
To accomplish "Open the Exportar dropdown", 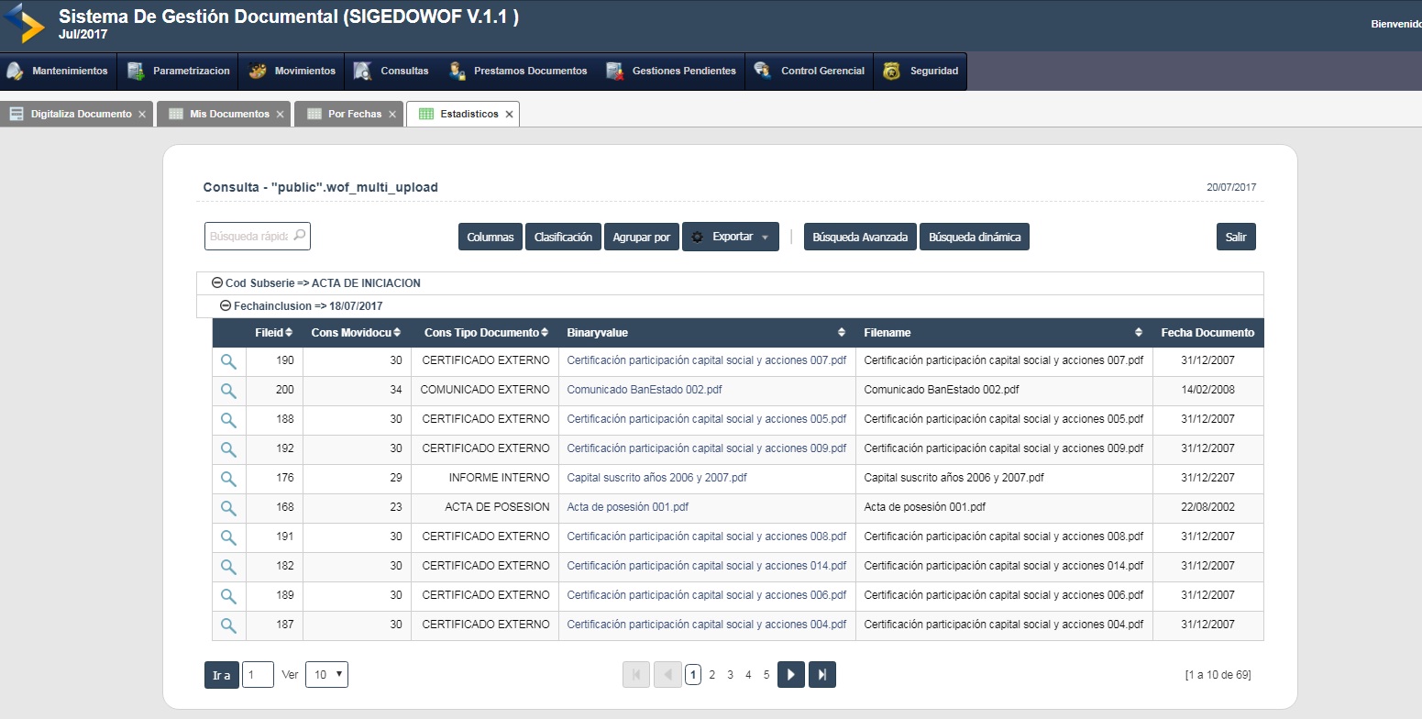I will 731,237.
